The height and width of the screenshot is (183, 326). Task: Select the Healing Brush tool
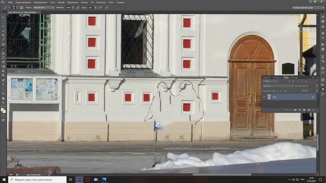point(3,44)
